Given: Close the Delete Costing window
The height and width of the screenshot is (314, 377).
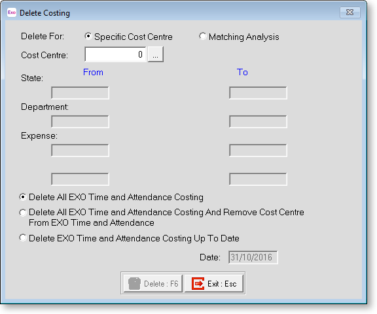Looking at the screenshot, I should [x=350, y=12].
